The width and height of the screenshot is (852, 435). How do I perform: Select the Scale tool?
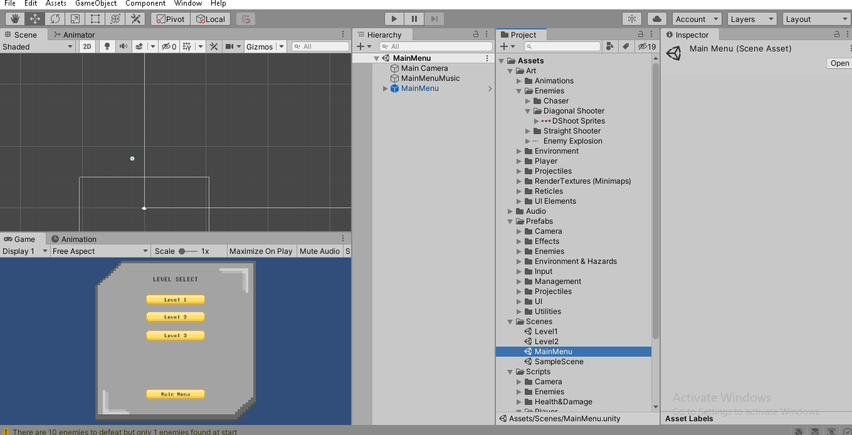click(75, 19)
